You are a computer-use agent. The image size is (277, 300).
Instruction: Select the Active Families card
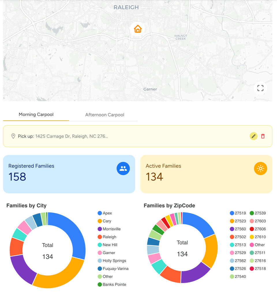click(x=206, y=174)
